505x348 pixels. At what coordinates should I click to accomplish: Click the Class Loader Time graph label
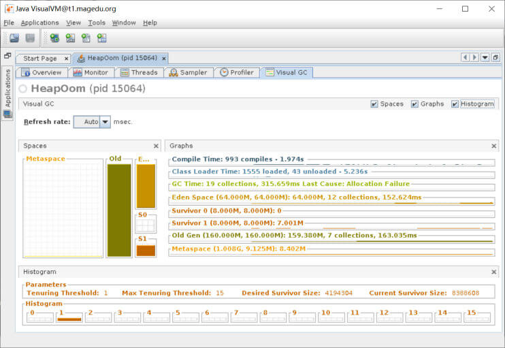click(x=270, y=172)
